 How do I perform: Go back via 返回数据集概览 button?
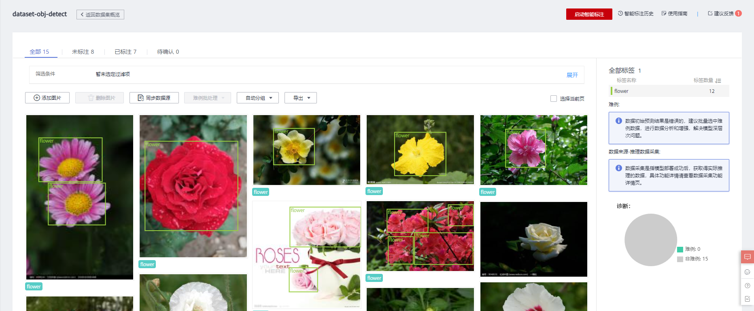(100, 15)
